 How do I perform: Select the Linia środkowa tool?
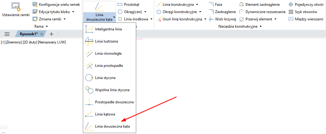click(x=133, y=19)
